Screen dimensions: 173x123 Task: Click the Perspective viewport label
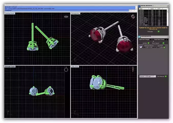pos(75,14)
